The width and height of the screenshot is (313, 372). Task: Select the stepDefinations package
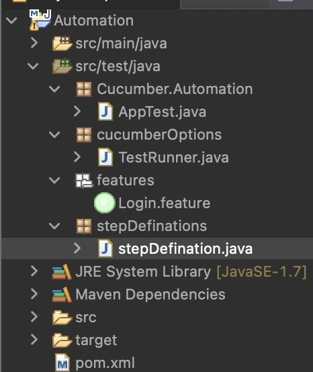point(152,226)
